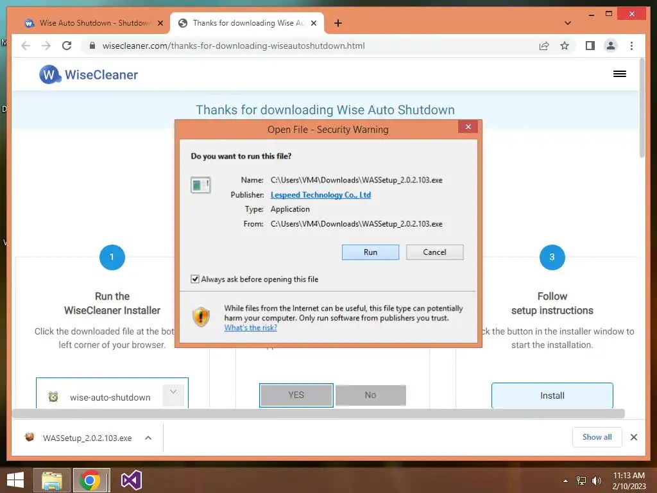This screenshot has height=493, width=657.
Task: Cancel the Open File security warning
Action: point(434,252)
